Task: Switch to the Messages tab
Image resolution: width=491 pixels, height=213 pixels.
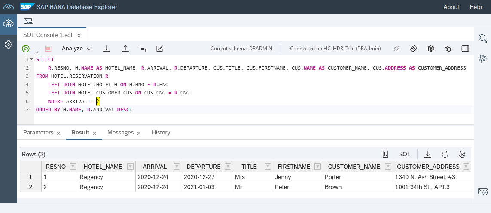Action: (x=121, y=133)
